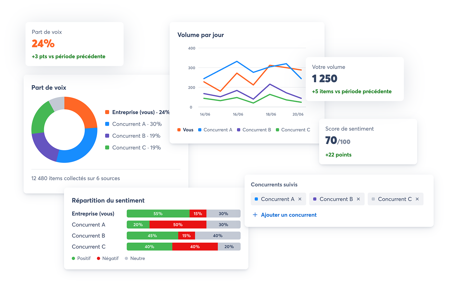The height and width of the screenshot is (291, 449).
Task: Click the Concurrent C row label in sentiment table
Action: click(x=89, y=246)
